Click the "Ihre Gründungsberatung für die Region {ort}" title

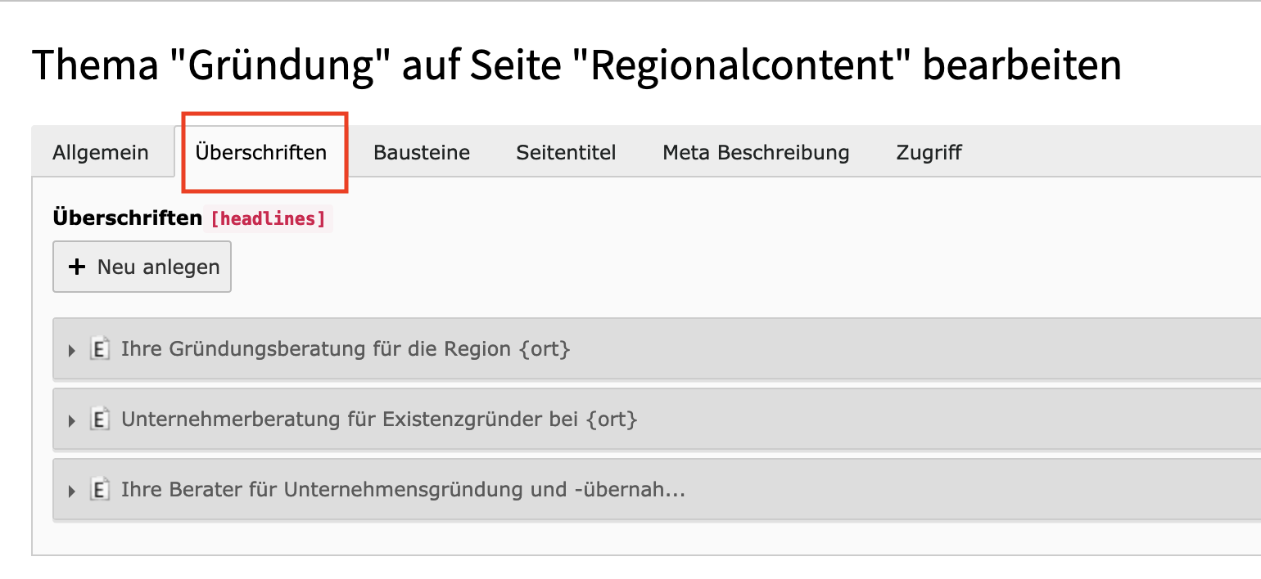point(346,349)
